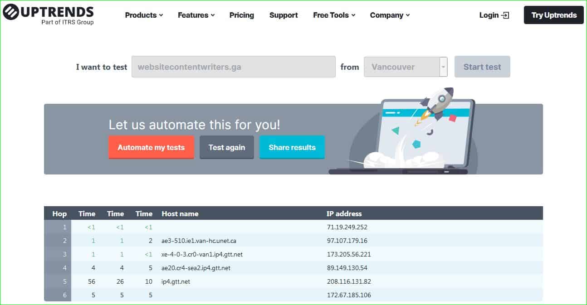Go to the Pricing page
The width and height of the screenshot is (587, 305).
[x=242, y=15]
